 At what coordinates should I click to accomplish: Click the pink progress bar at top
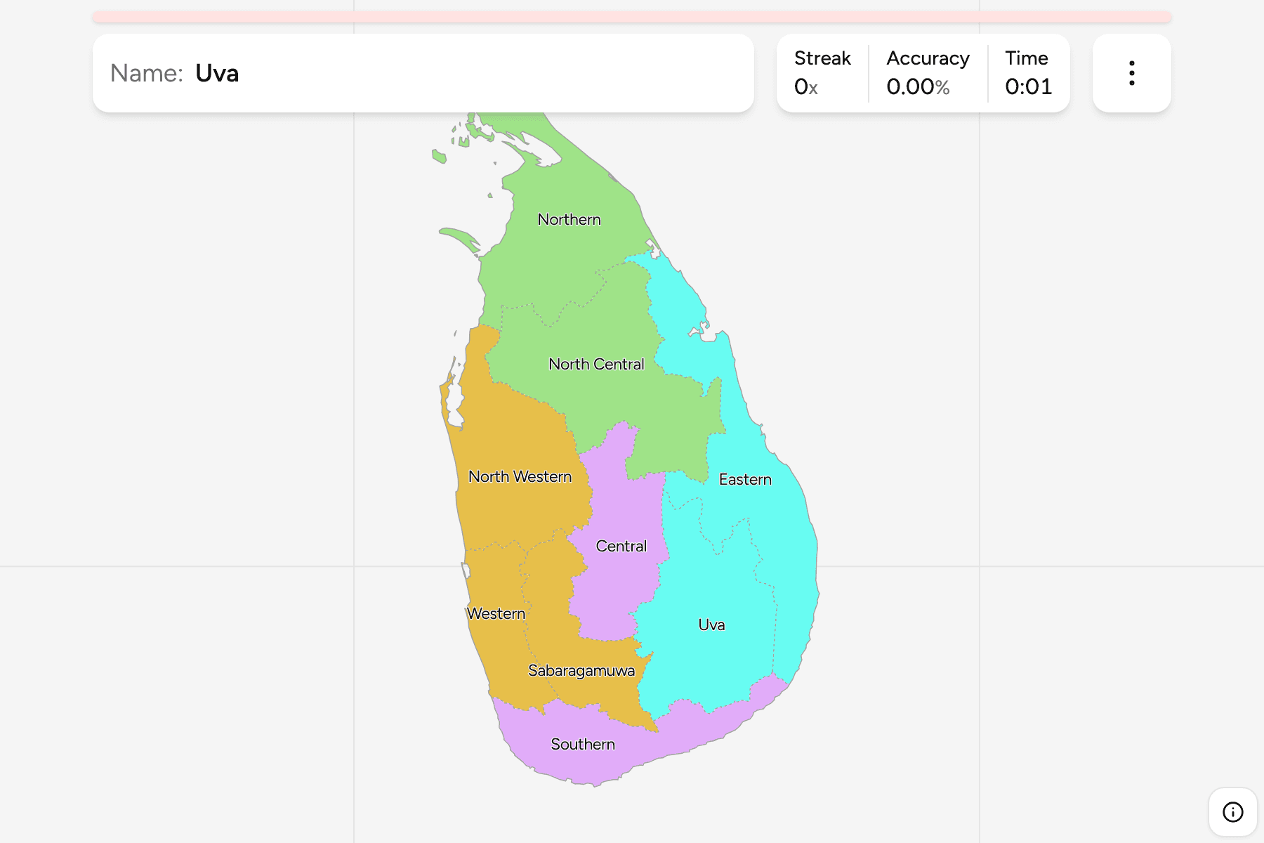click(x=632, y=17)
